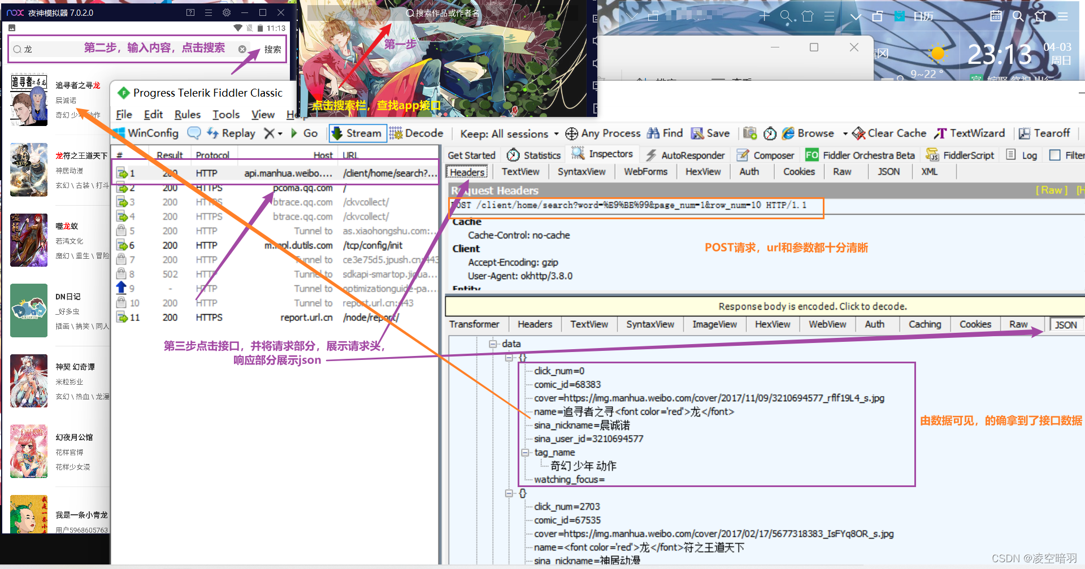This screenshot has height=569, width=1085.
Task: Clear the Nox search field with the X
Action: pyautogui.click(x=242, y=49)
